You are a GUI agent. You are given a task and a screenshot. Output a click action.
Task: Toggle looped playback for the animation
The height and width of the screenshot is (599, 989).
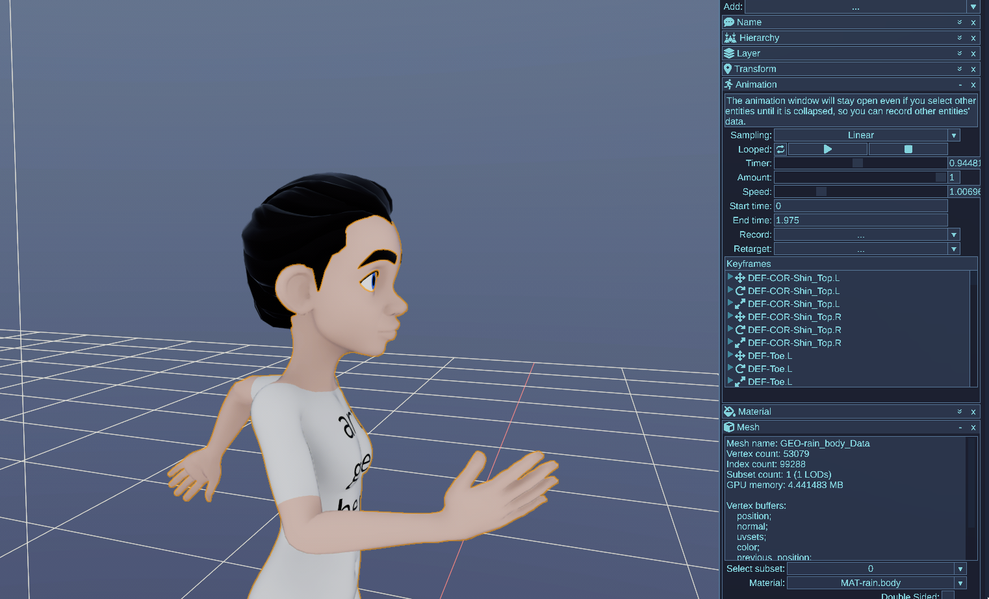coord(780,149)
